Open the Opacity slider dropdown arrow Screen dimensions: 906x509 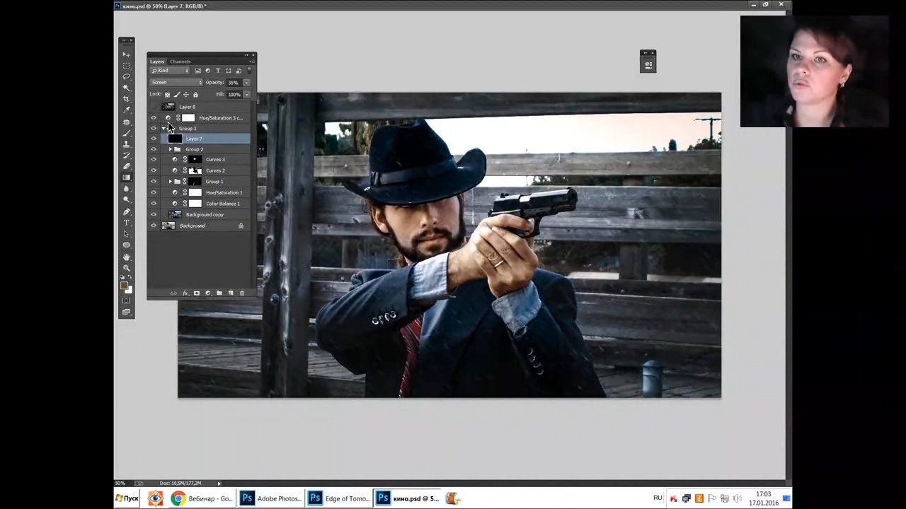coord(247,83)
